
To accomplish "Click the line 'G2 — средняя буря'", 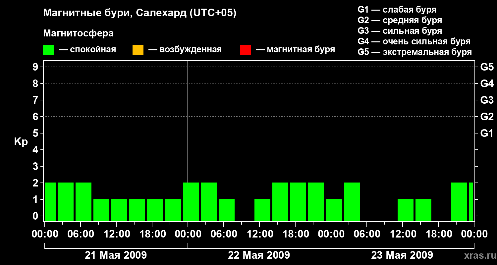I will click(400, 20).
